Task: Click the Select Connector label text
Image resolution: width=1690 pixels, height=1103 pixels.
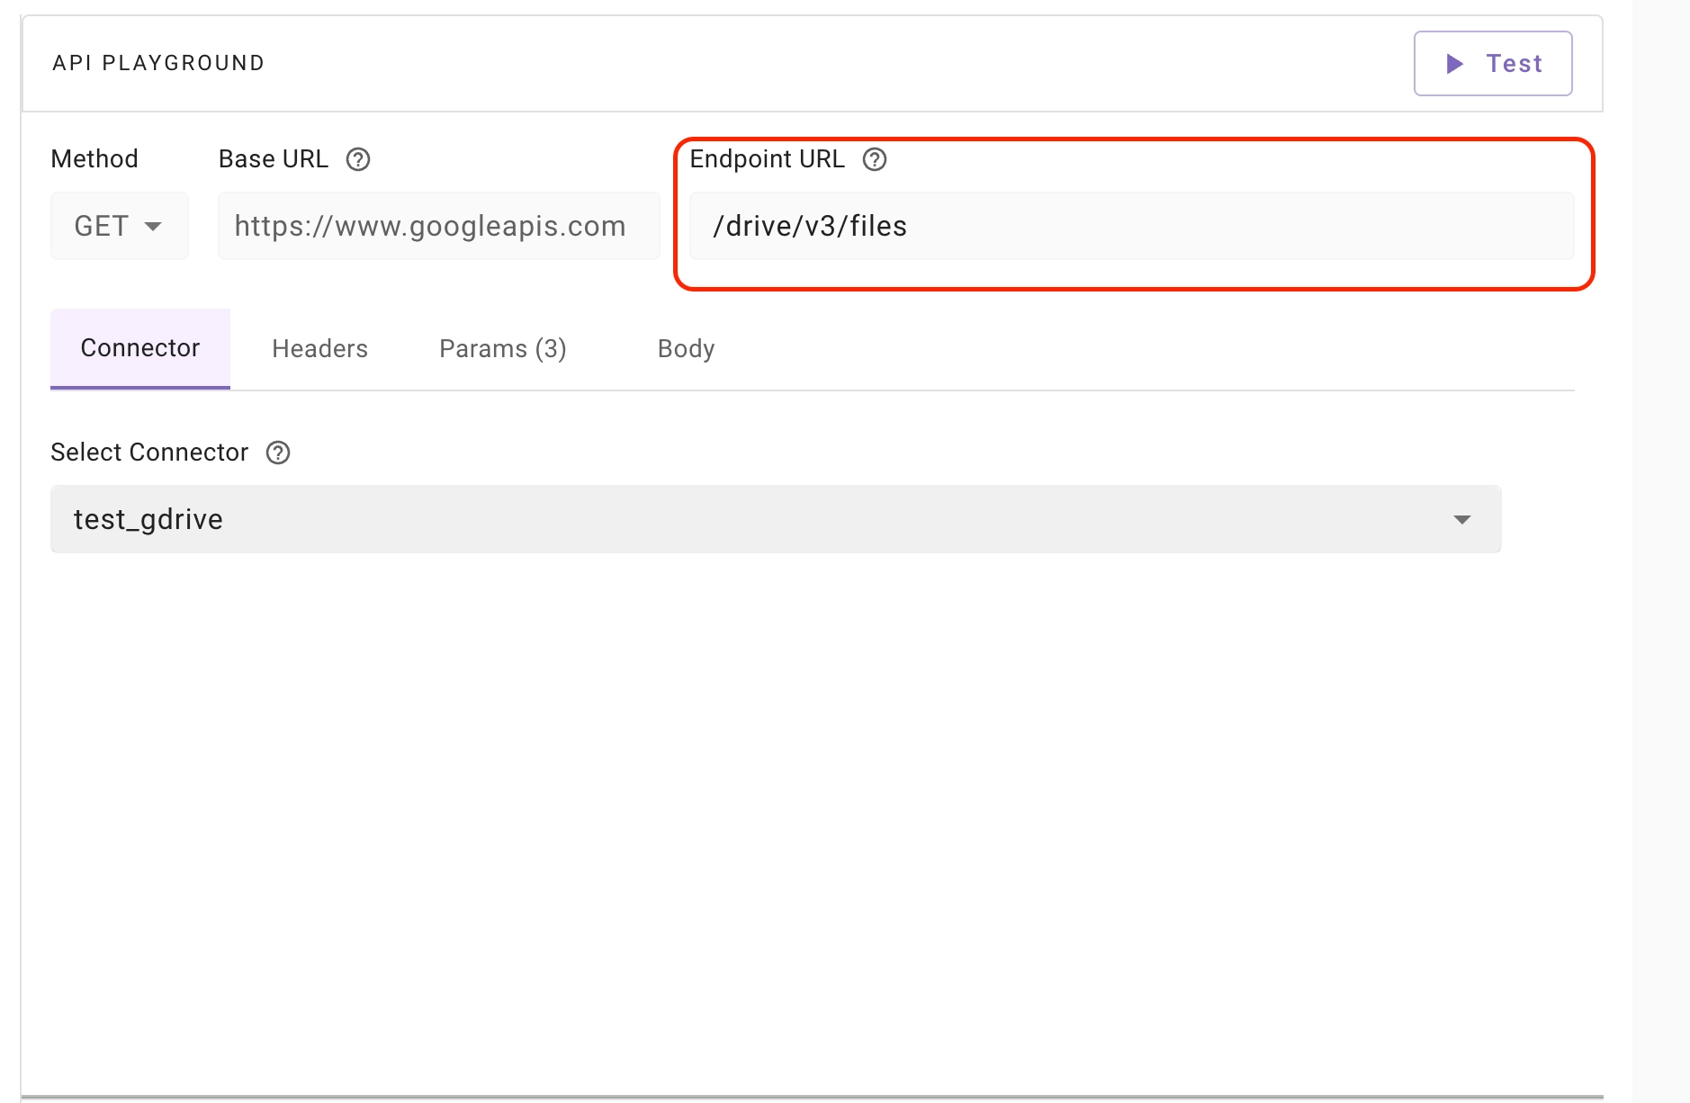Action: tap(149, 453)
